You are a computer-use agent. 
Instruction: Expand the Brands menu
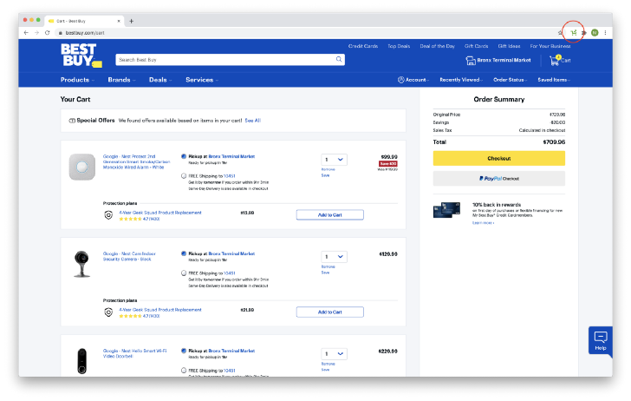click(121, 80)
